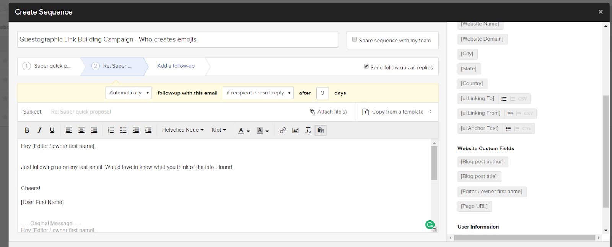Open the text font color picker

(243, 131)
